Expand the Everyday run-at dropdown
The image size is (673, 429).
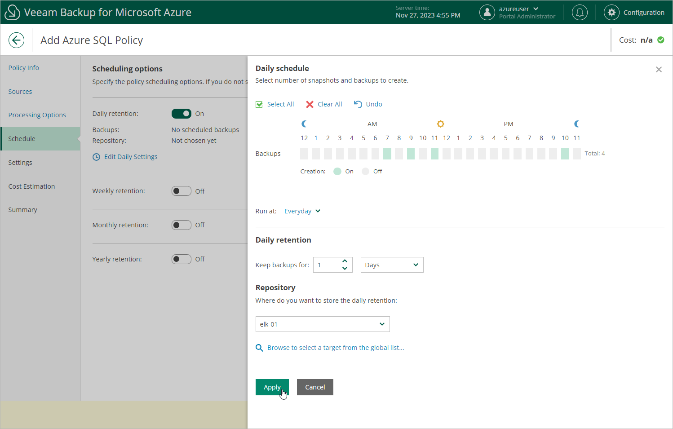coord(302,211)
